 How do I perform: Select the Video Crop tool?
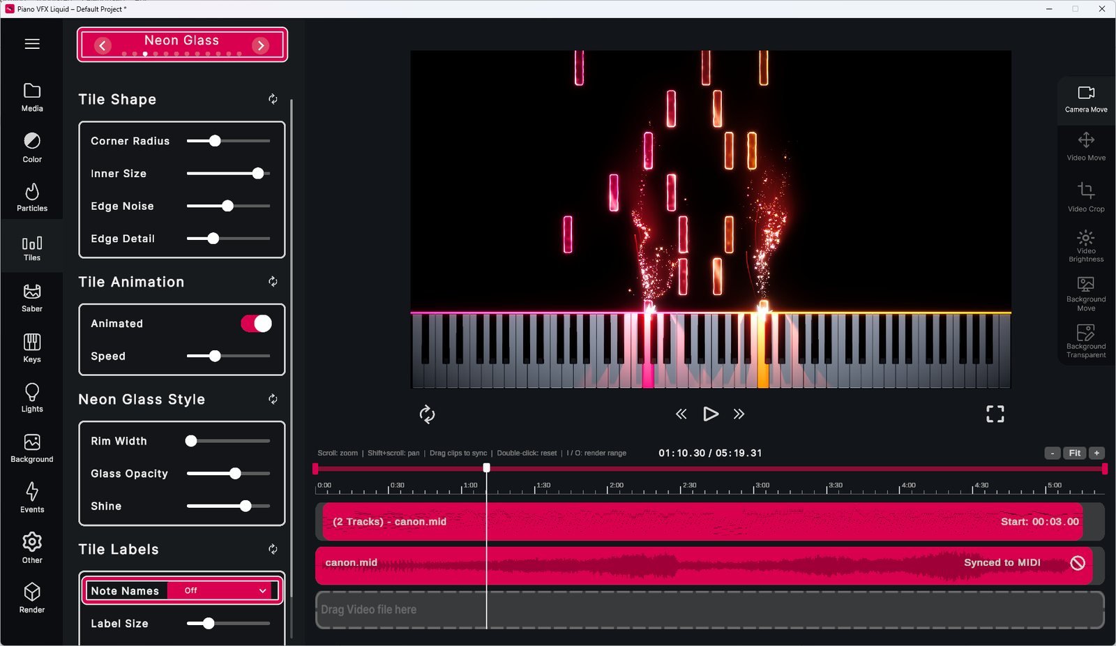coord(1086,197)
